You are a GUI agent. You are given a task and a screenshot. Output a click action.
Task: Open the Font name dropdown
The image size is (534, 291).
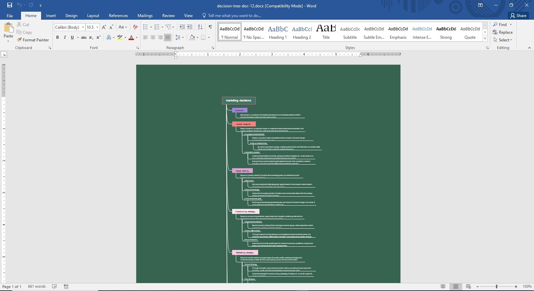[83, 27]
